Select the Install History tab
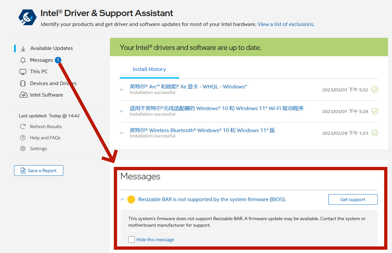 (x=149, y=69)
